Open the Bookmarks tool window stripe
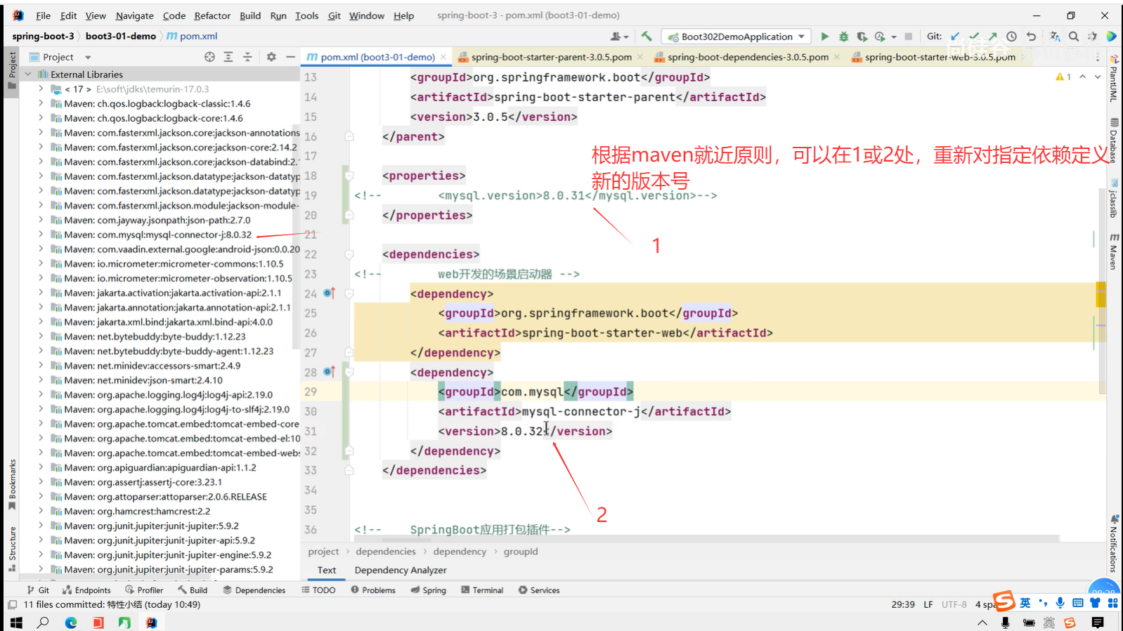 [x=12, y=485]
